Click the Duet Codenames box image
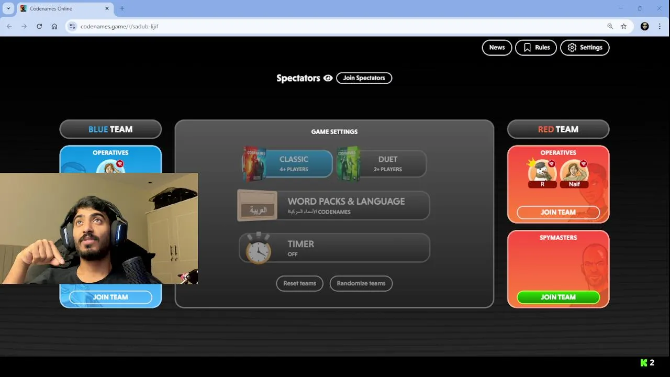 pyautogui.click(x=348, y=163)
